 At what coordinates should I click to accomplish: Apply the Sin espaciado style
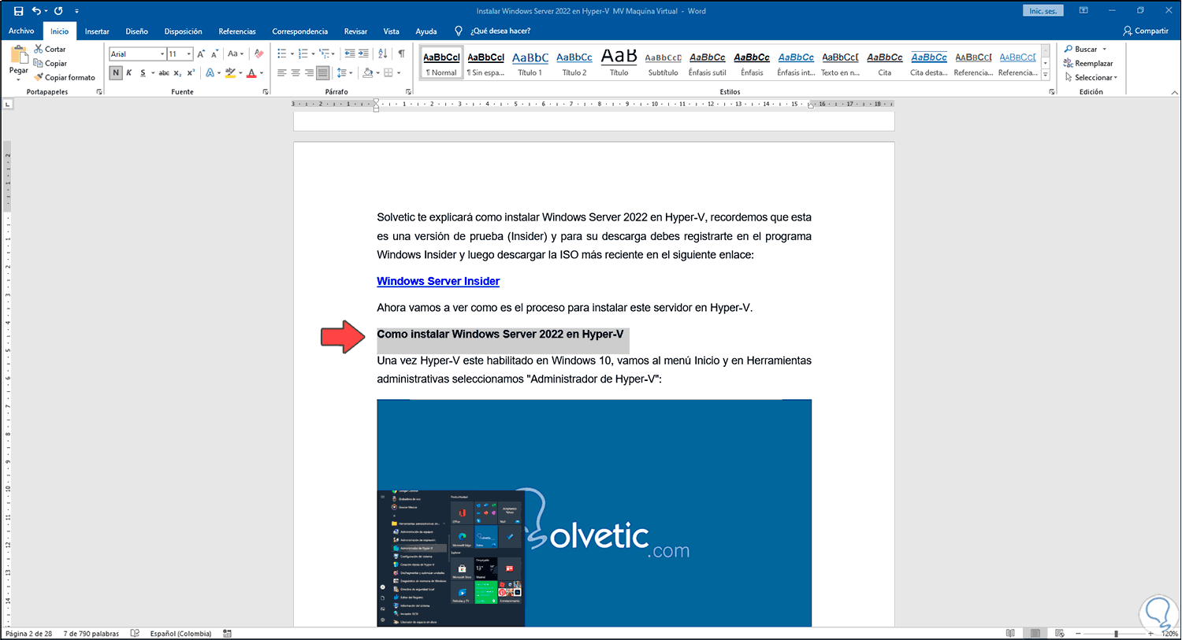tap(486, 64)
